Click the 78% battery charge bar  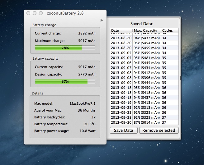click(65, 48)
